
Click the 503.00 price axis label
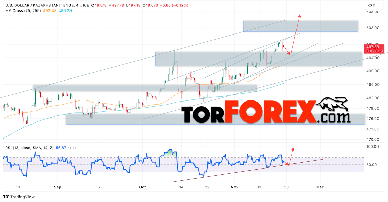point(373,28)
